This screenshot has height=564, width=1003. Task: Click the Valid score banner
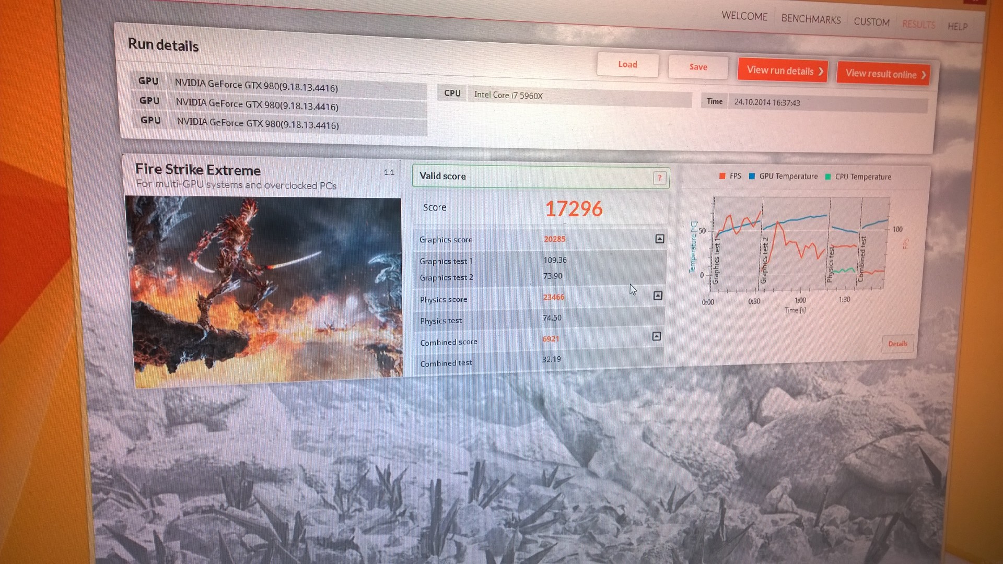(541, 177)
